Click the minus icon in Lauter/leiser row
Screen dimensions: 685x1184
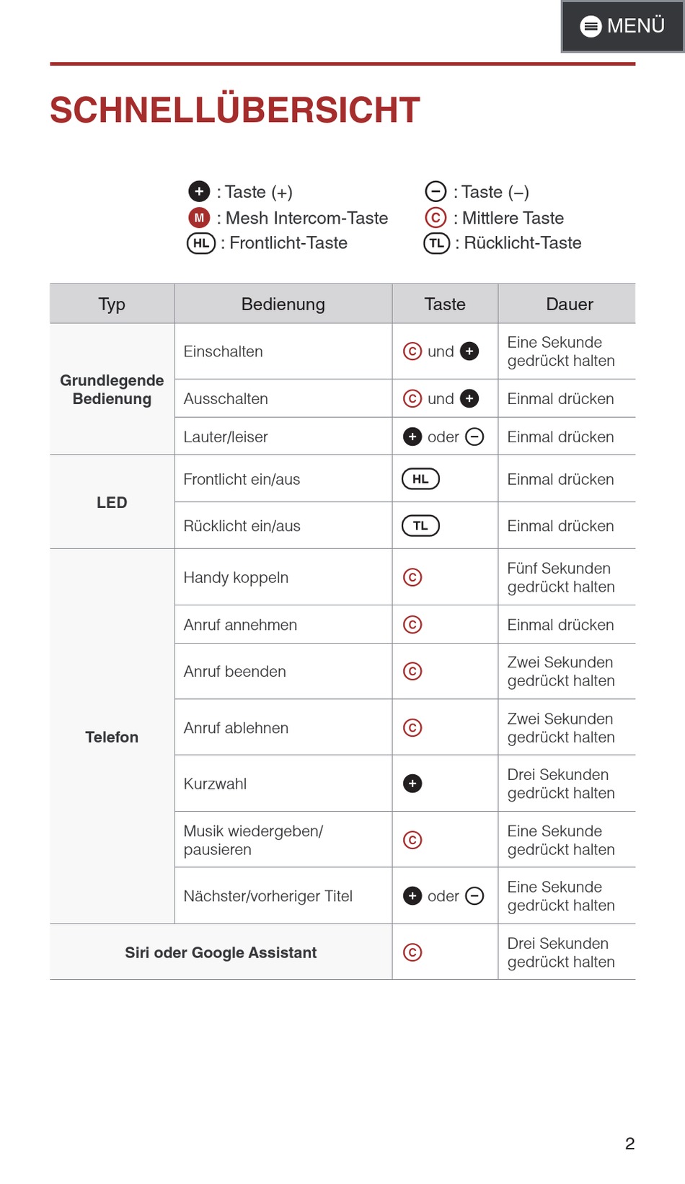coord(474,437)
